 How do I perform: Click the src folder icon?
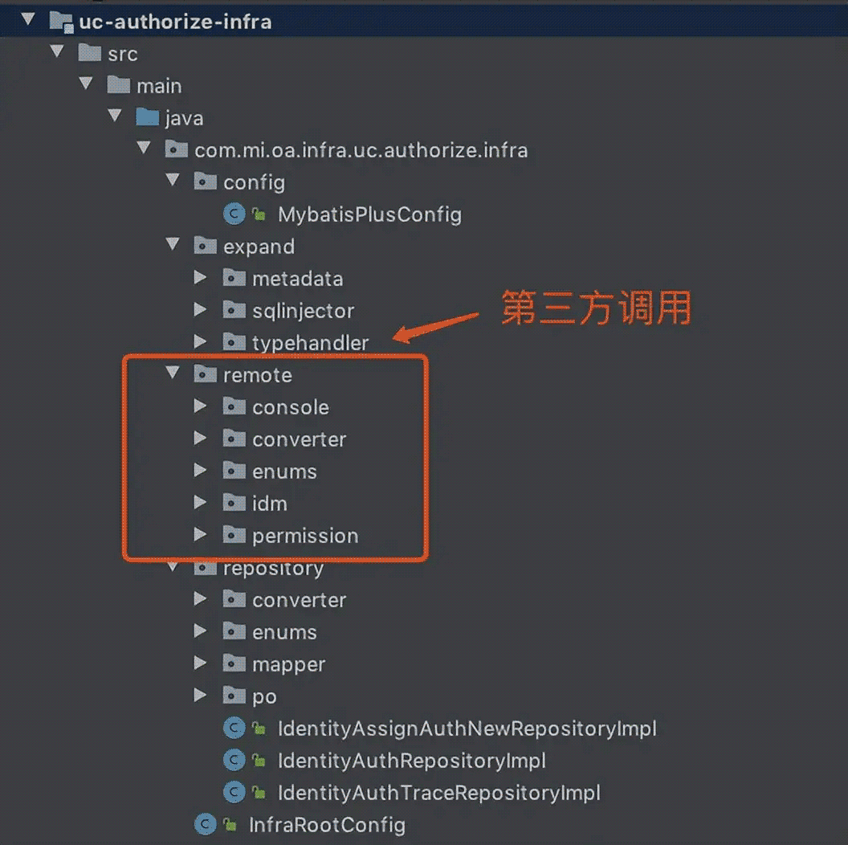coord(90,53)
